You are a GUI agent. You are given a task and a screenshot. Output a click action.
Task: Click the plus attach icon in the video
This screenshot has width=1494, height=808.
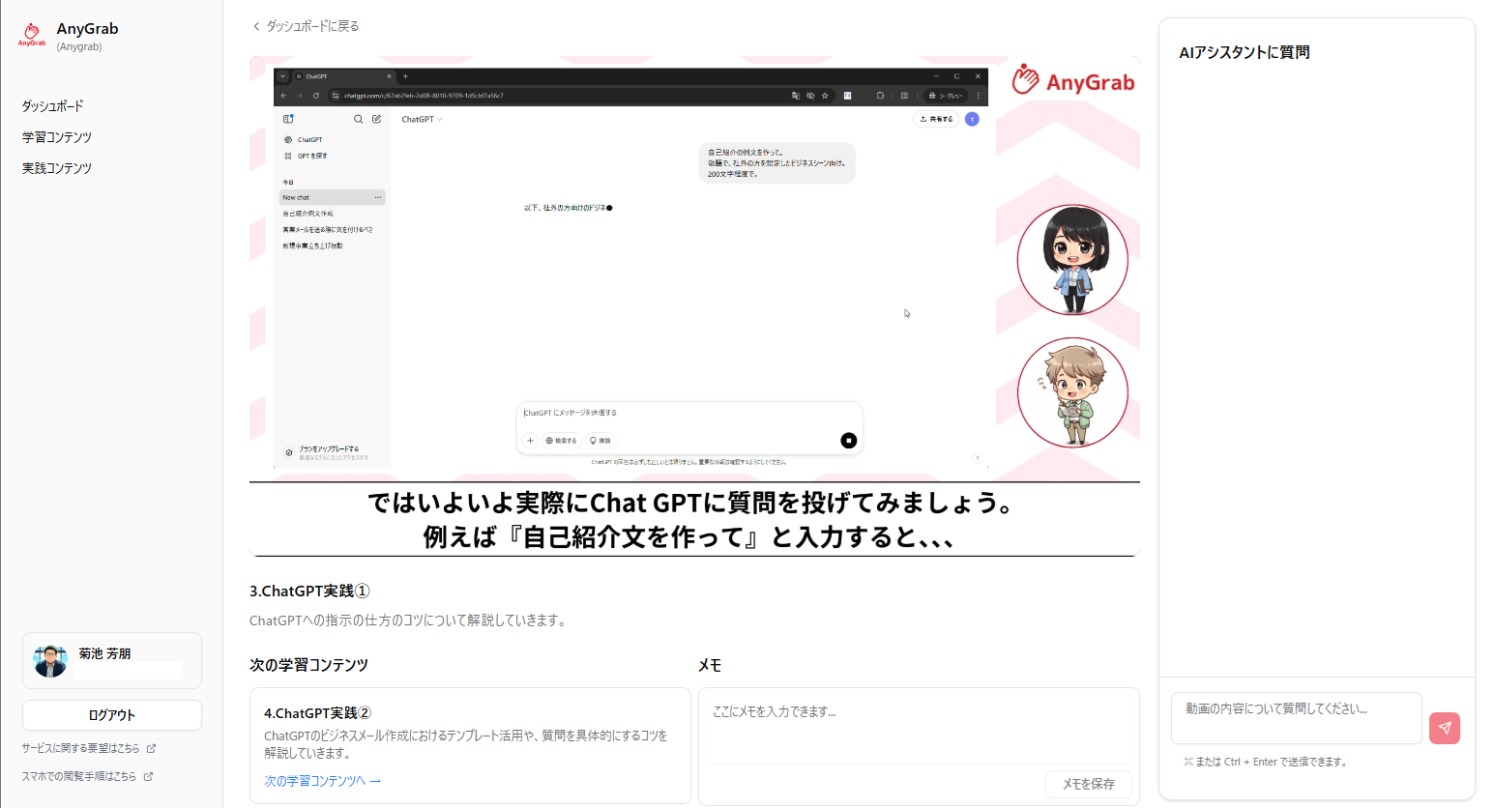530,441
